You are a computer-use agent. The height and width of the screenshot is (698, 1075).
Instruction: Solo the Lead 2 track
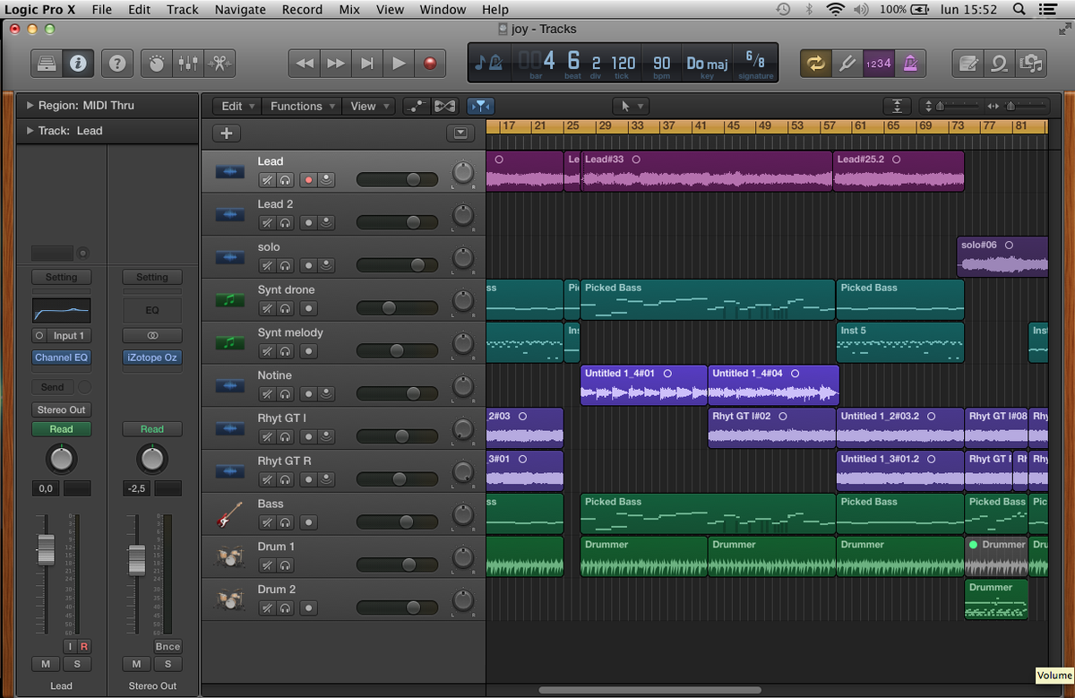[285, 222]
